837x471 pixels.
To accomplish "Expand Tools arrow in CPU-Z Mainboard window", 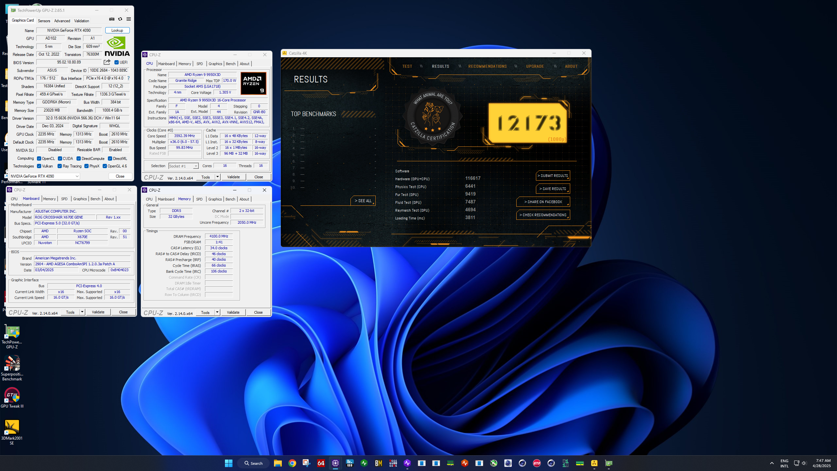I will pos(82,312).
